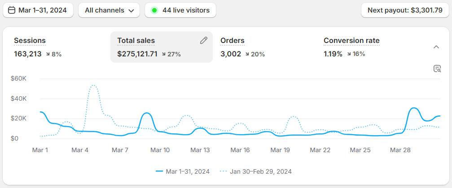452x188 pixels.
Task: Collapse the metrics card with chevron up
Action: click(x=436, y=47)
